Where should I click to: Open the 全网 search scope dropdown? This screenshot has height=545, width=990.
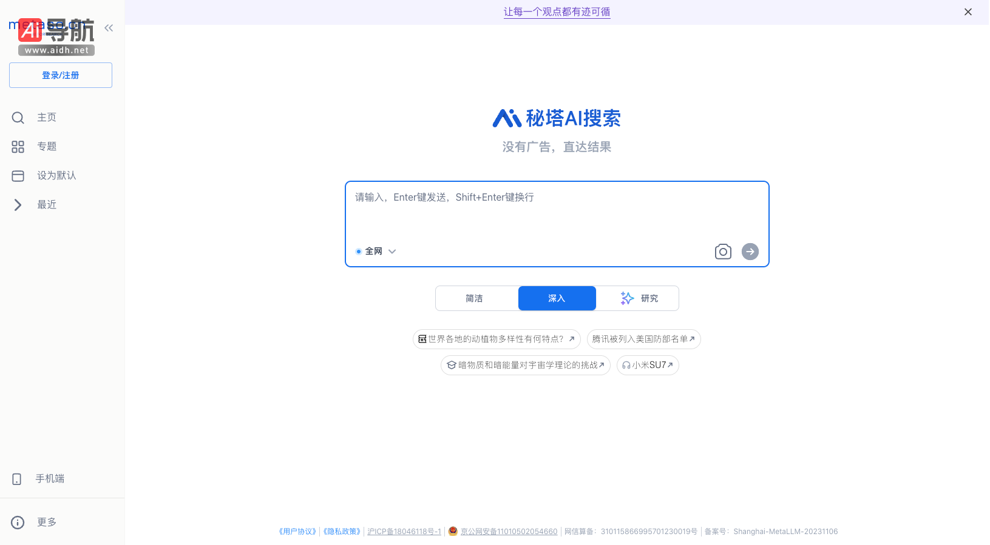tap(376, 252)
